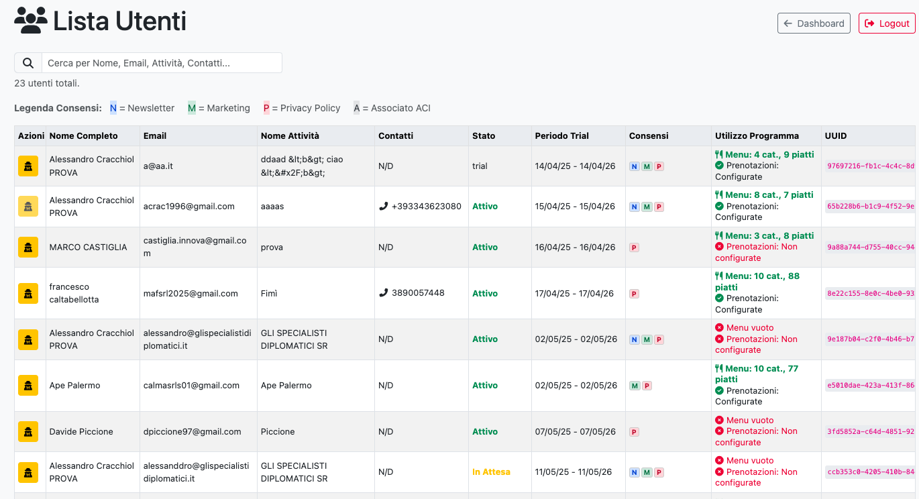Click the Stato column header

[x=500, y=135]
